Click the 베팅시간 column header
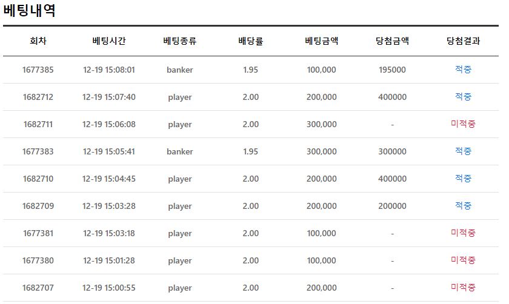Image resolution: width=509 pixels, height=304 pixels. [x=108, y=41]
